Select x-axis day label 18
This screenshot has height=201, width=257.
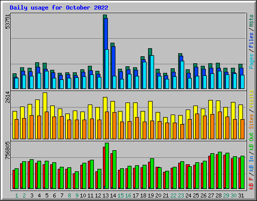[x=143, y=195]
